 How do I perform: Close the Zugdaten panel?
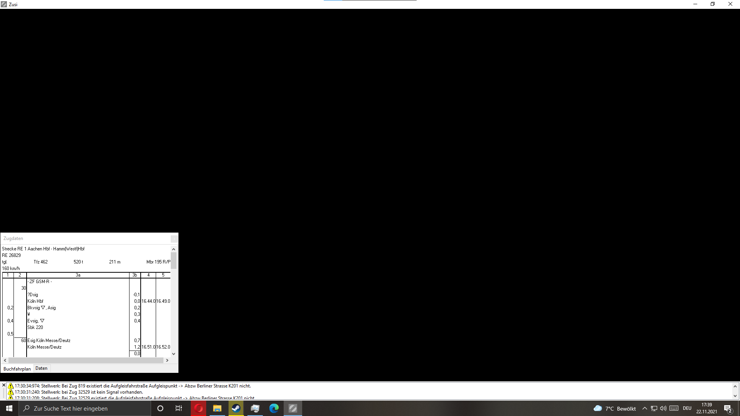point(174,239)
